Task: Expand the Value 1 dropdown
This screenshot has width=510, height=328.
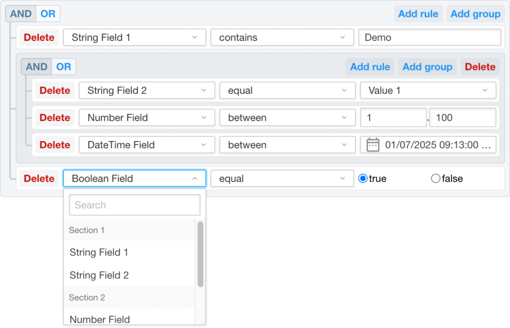Action: [x=428, y=90]
